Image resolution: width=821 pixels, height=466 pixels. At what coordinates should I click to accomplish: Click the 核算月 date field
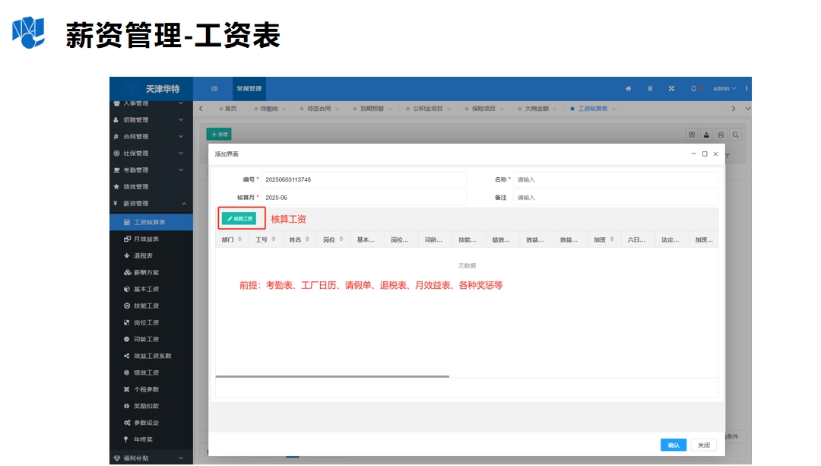pyautogui.click(x=363, y=198)
